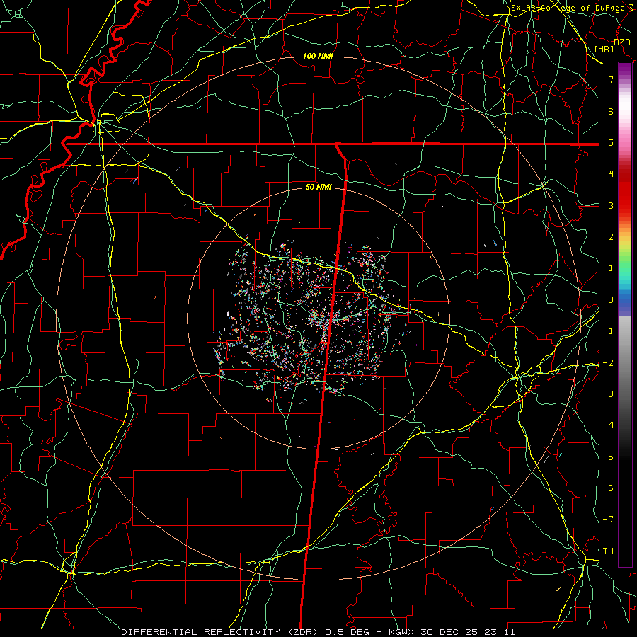Click the "50 NMI" range ring label
This screenshot has height=637, width=637.
tap(318, 188)
